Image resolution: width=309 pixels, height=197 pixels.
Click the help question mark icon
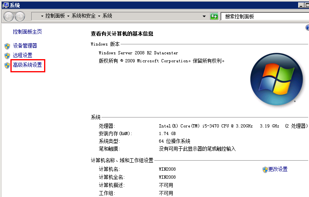(x=307, y=28)
